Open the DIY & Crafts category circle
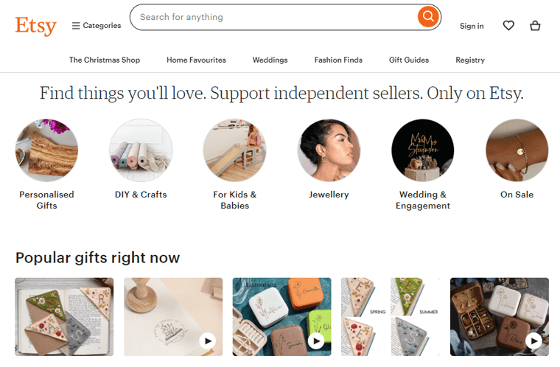Screen dimensions: 560x367 click(x=141, y=150)
